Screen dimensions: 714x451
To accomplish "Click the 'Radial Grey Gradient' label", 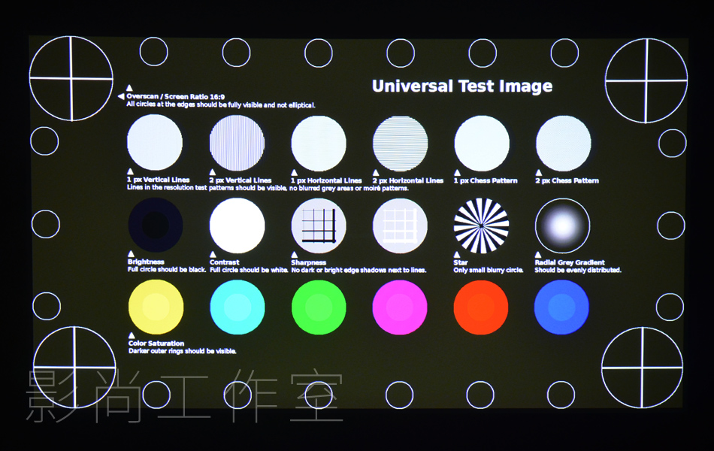I will (x=570, y=263).
